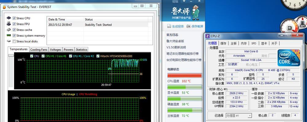Open the 鲁大师 dropdown menu arrow in title bar
The height and width of the screenshot is (122, 307).
184,1
